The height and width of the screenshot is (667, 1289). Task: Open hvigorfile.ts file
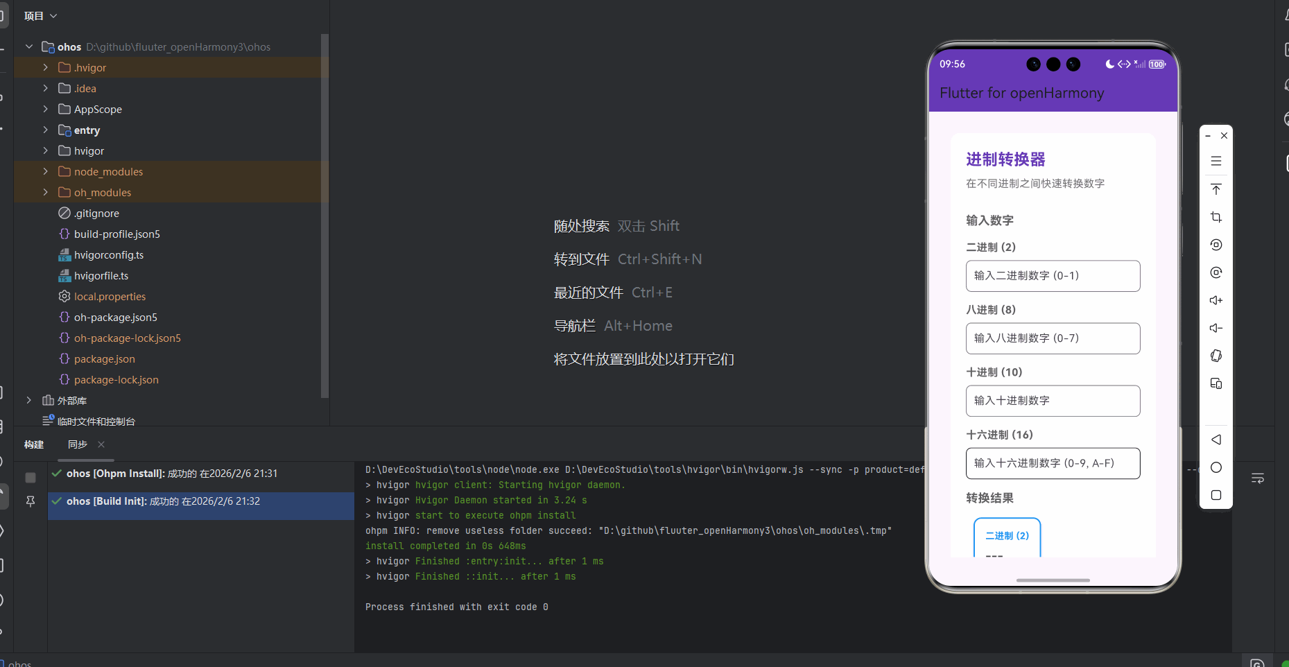tap(101, 276)
